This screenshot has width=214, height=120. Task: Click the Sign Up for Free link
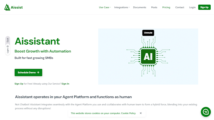click(x=19, y=84)
